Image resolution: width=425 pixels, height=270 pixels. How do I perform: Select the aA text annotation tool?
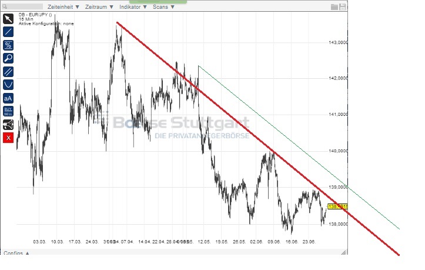pyautogui.click(x=8, y=98)
